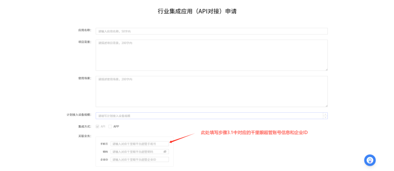Click the 手机号 input field
This screenshot has width=394, height=171.
point(140,144)
